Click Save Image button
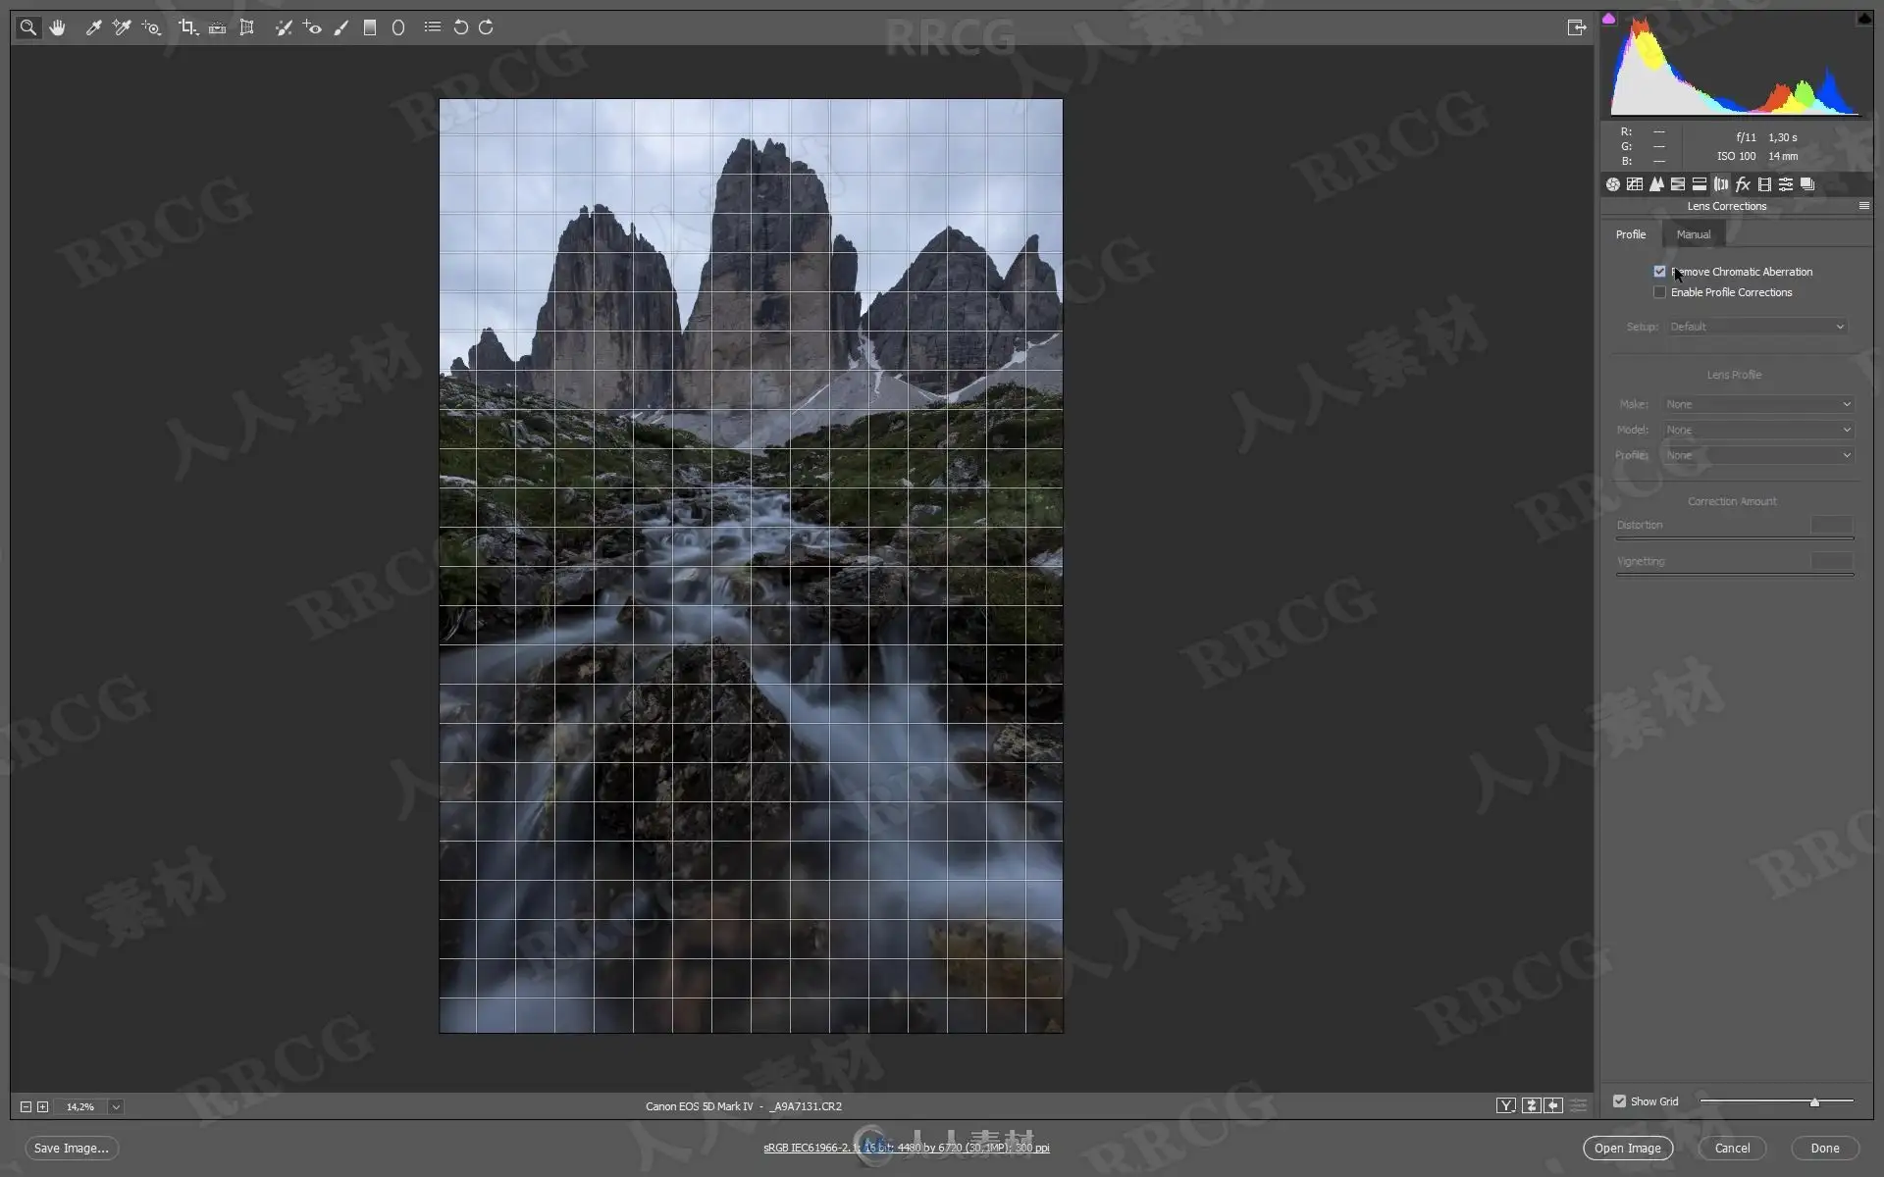1884x1177 pixels. [71, 1148]
